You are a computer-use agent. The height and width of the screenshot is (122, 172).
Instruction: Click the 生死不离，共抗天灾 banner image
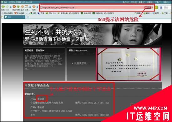tap(92, 35)
